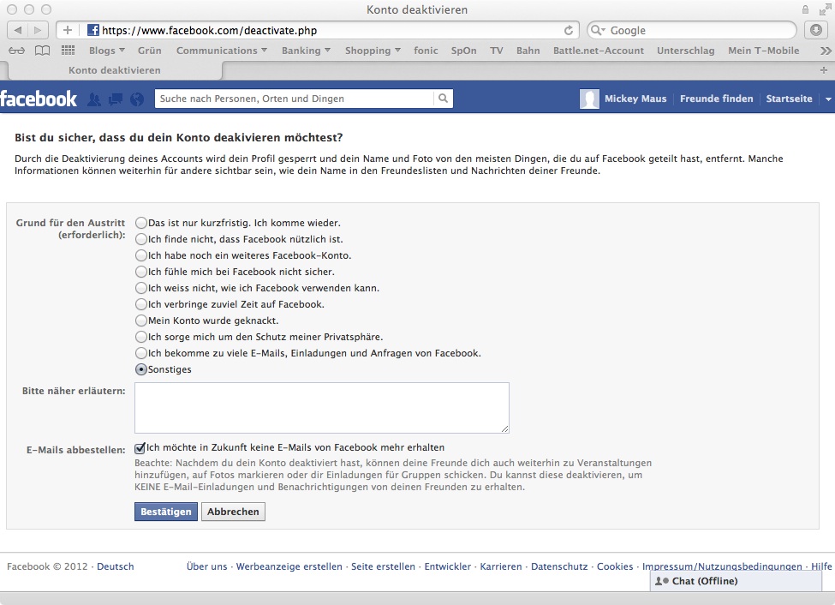Uncheck the no-more-emails checkbox
The width and height of the screenshot is (835, 605).
(140, 448)
